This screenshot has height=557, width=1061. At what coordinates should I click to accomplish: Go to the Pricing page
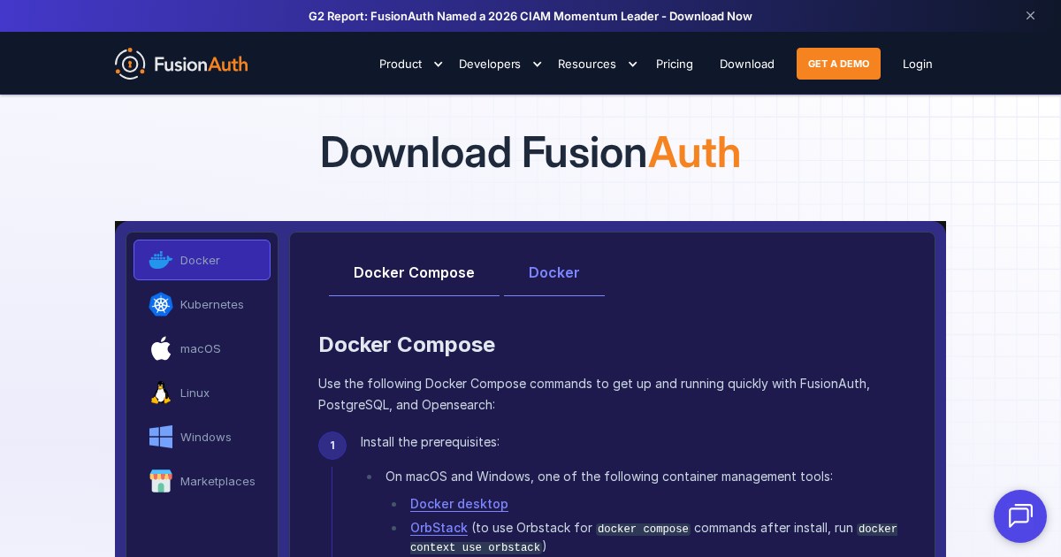675,64
